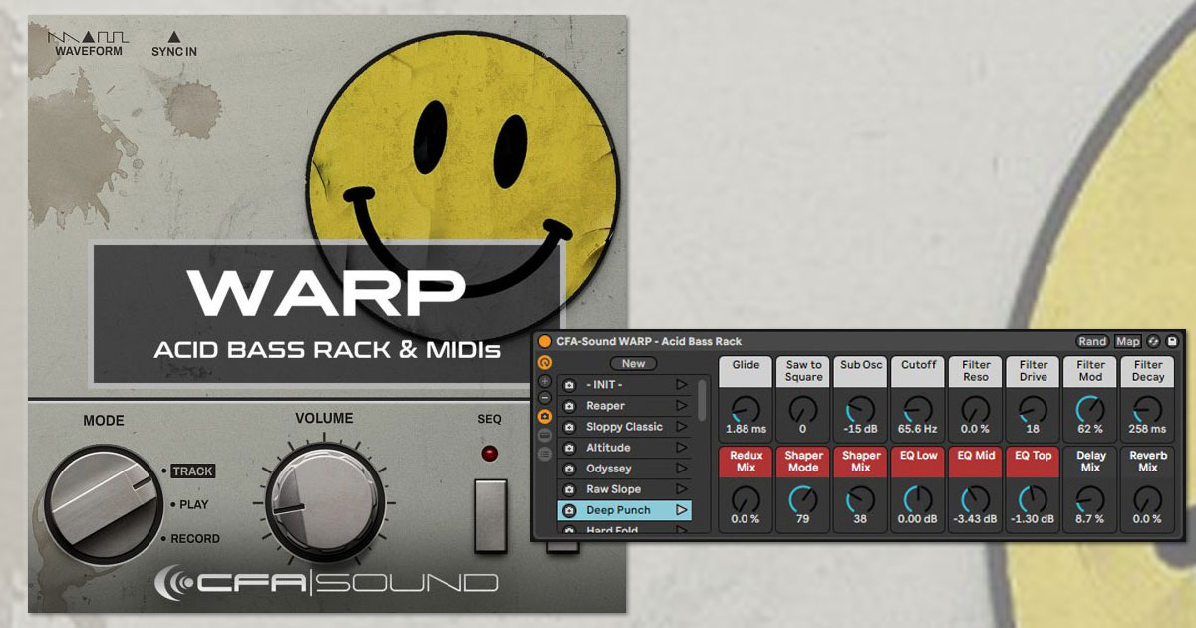Image resolution: width=1196 pixels, height=628 pixels.
Task: Overwrite Raw Slope variation camera icon
Action: [x=569, y=489]
